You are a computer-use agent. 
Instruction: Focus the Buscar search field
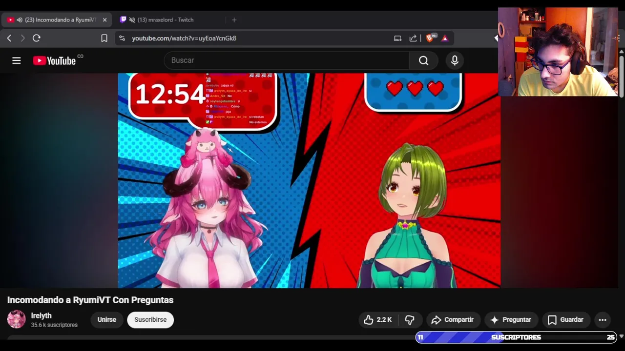coord(287,60)
